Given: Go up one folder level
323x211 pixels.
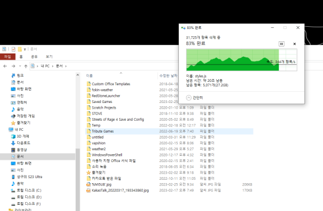Looking at the screenshot, I should pyautogui.click(x=26, y=66).
